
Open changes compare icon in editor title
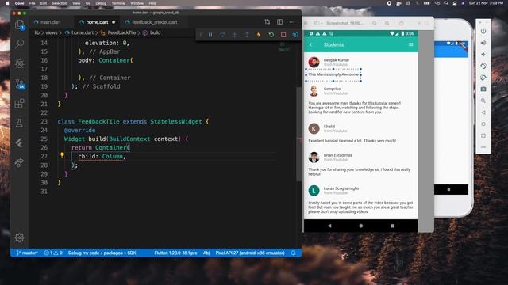(x=267, y=22)
